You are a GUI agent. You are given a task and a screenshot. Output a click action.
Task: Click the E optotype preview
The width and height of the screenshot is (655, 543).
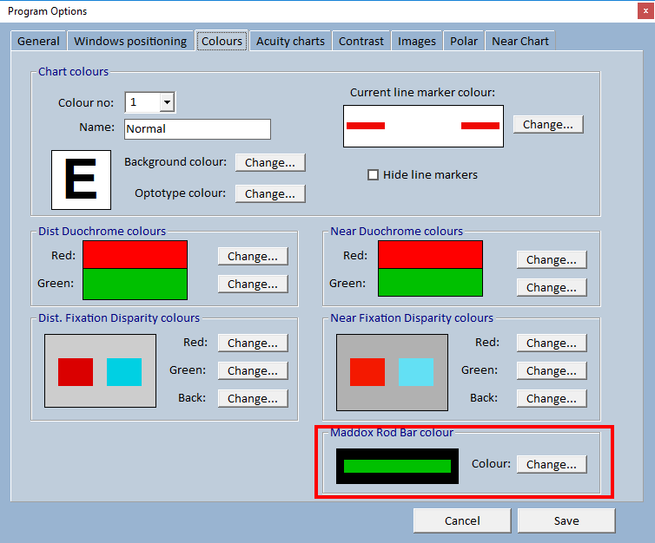tap(81, 180)
